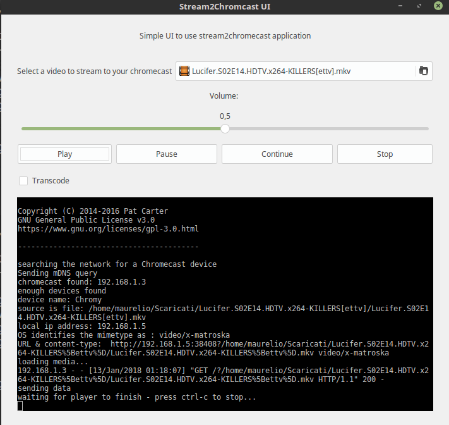This screenshot has width=449, height=425.
Task: Set volume to maximum on slider track
Action: pyautogui.click(x=427, y=129)
